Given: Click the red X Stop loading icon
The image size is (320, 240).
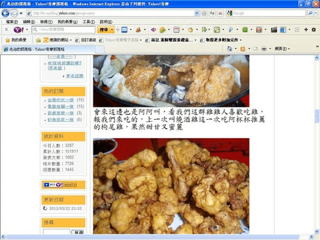Looking at the screenshot, I should [x=220, y=13].
